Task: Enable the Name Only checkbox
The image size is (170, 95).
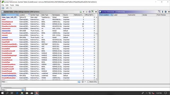Action: click(x=88, y=82)
